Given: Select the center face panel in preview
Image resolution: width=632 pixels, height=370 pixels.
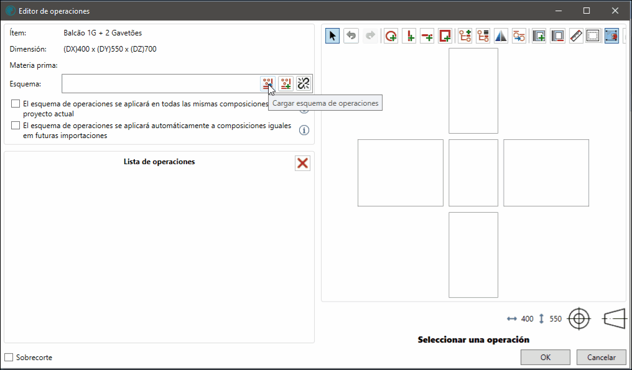Looking at the screenshot, I should click(473, 173).
